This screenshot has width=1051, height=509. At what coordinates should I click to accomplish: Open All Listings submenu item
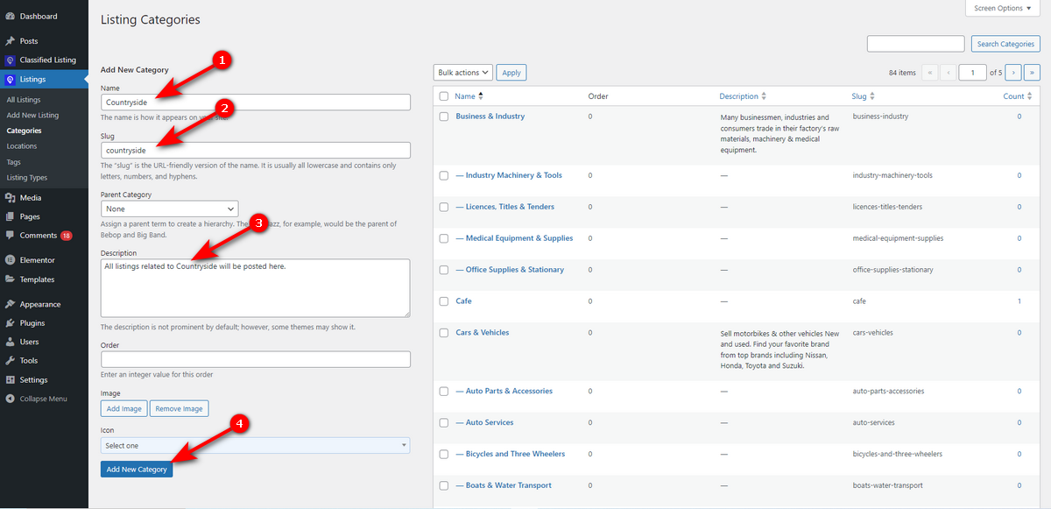24,100
